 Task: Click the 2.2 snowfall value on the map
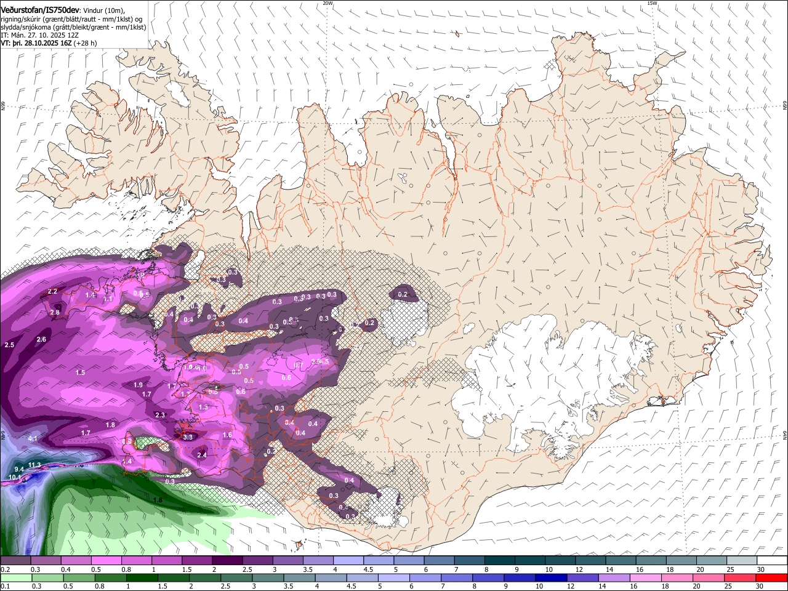point(52,292)
